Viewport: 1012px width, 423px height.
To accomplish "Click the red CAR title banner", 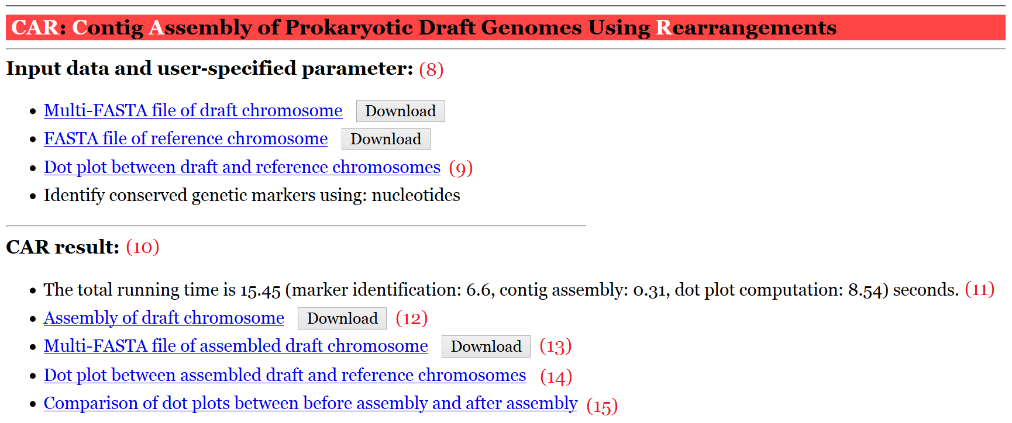I will click(x=505, y=27).
